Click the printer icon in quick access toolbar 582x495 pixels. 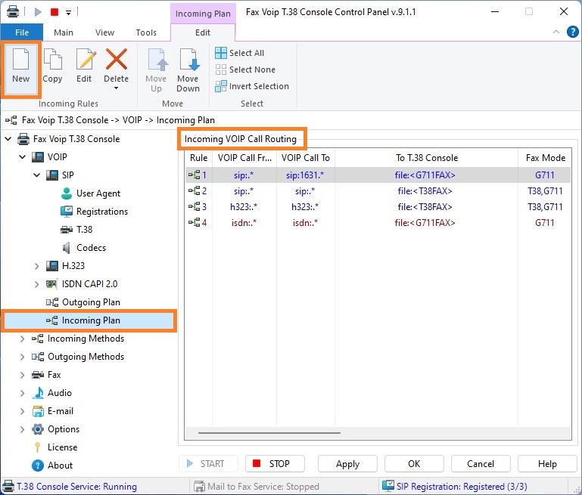click(x=13, y=11)
